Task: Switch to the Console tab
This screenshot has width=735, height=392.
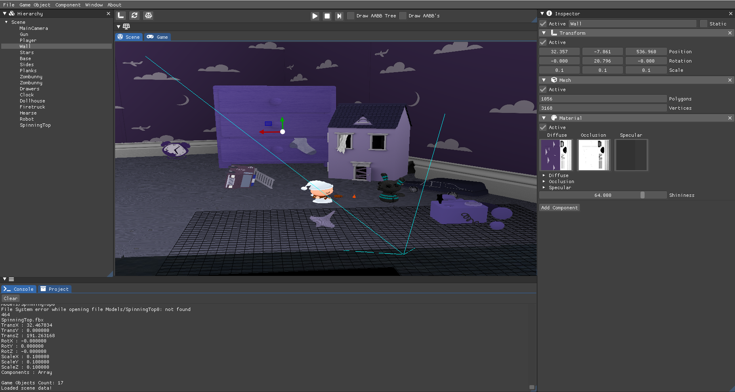Action: [x=19, y=289]
